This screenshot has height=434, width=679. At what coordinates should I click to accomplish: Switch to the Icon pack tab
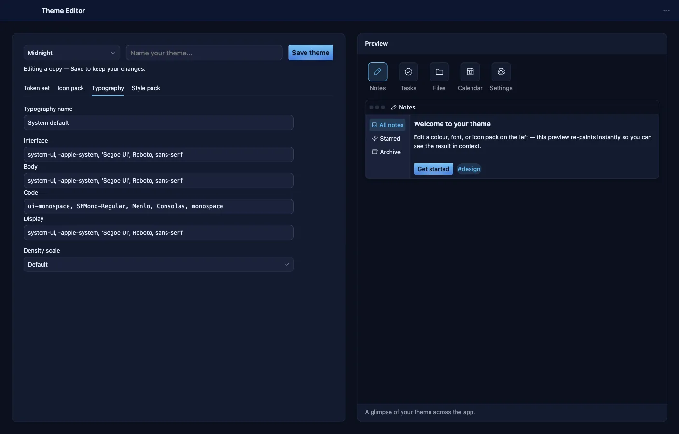point(70,88)
